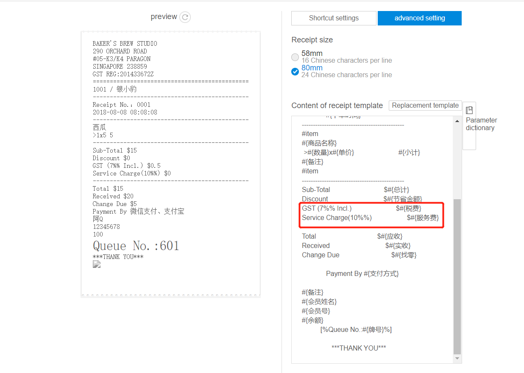Click the "$#{税费}" parameter in template
This screenshot has height=373, width=524.
(408, 209)
